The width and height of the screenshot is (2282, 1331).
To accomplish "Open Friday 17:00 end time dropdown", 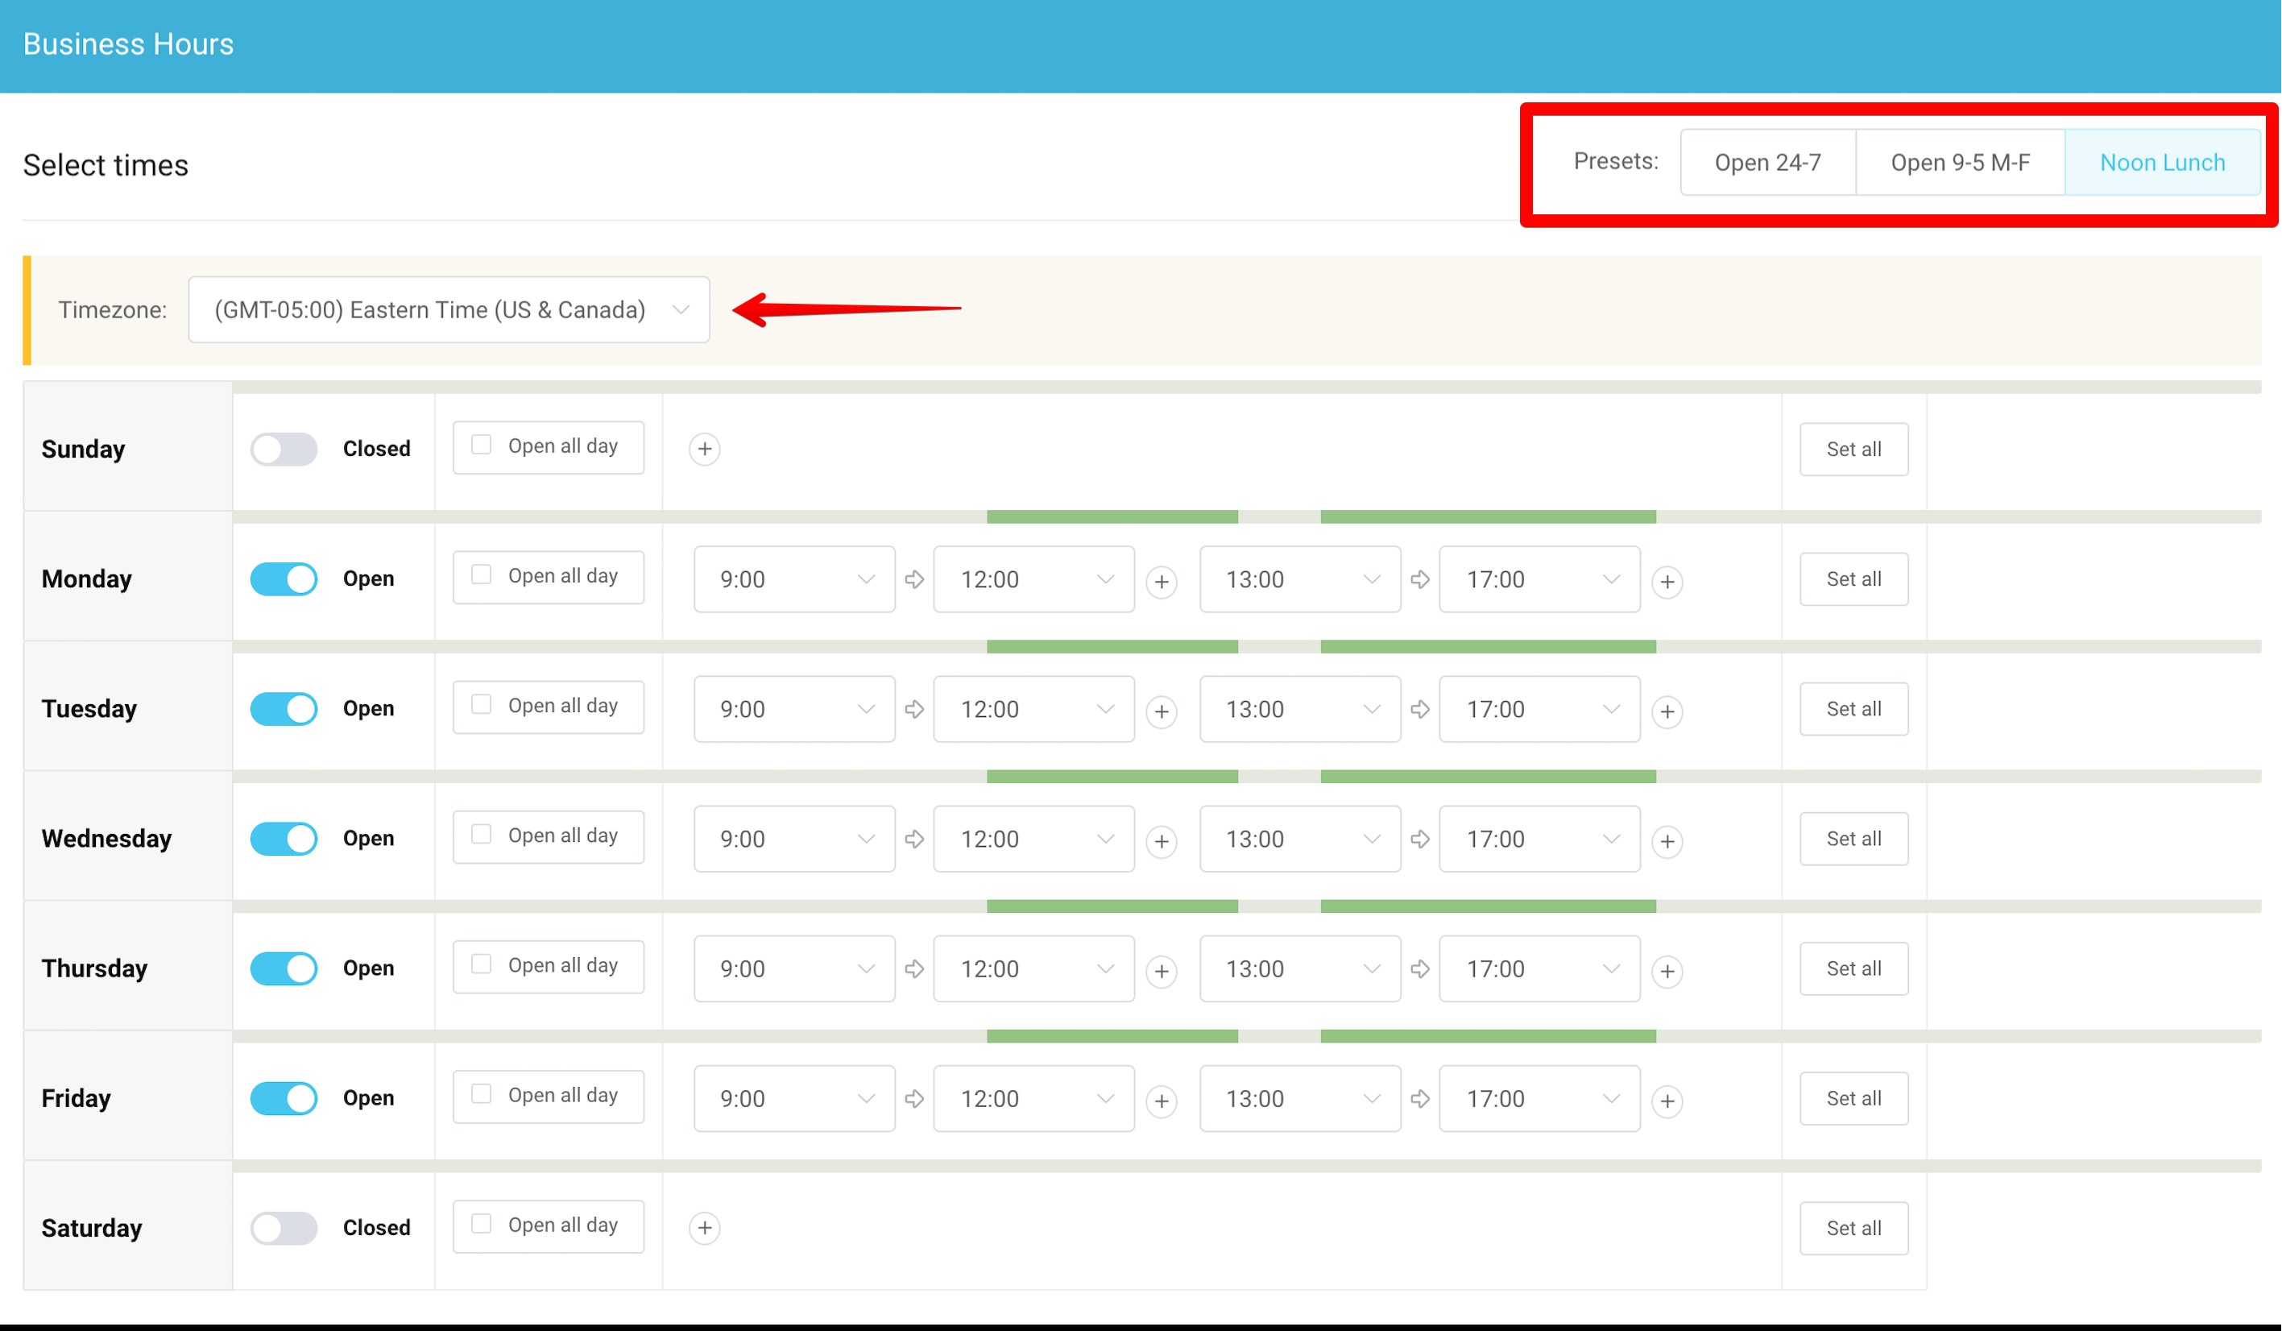I will tap(1539, 1098).
